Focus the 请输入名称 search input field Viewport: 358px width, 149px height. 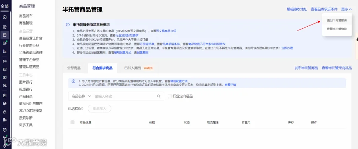coord(125,96)
